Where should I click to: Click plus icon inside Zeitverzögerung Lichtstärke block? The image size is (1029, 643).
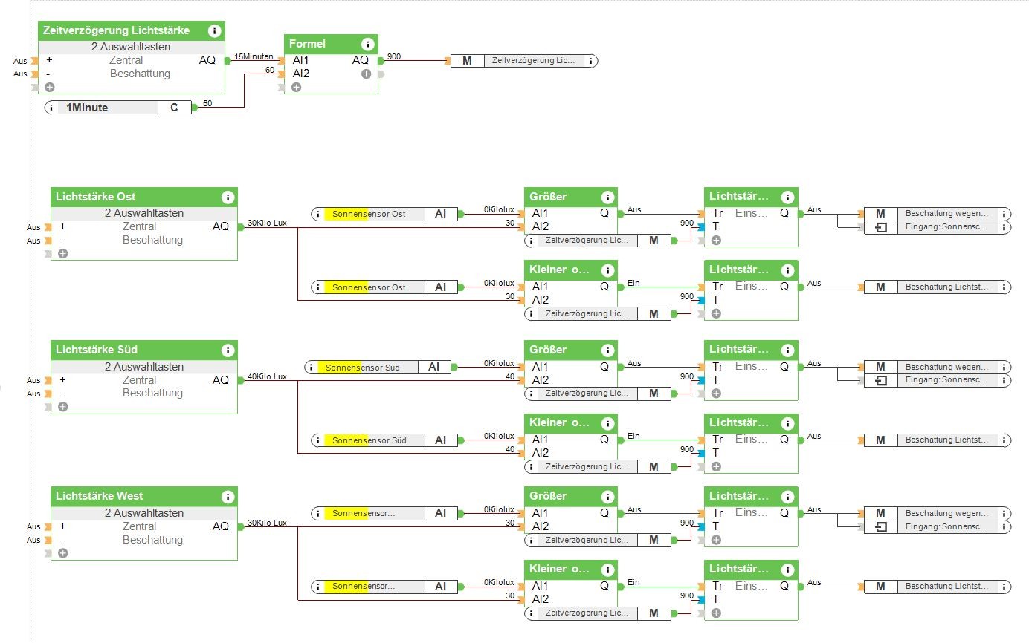coord(50,87)
